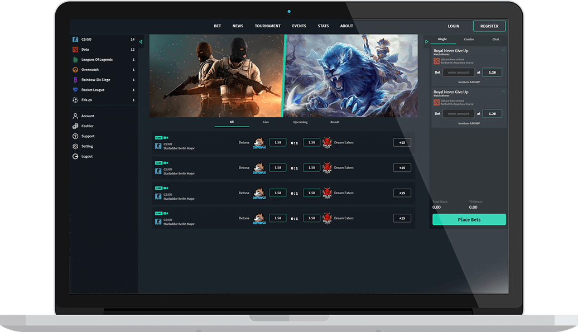Click Dota icon in second bet slip entry

[x=436, y=103]
